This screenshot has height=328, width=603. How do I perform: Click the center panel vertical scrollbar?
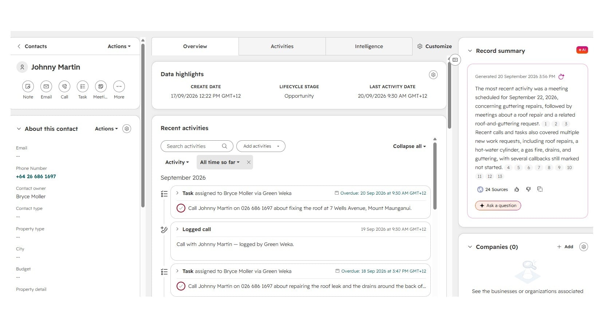449,95
